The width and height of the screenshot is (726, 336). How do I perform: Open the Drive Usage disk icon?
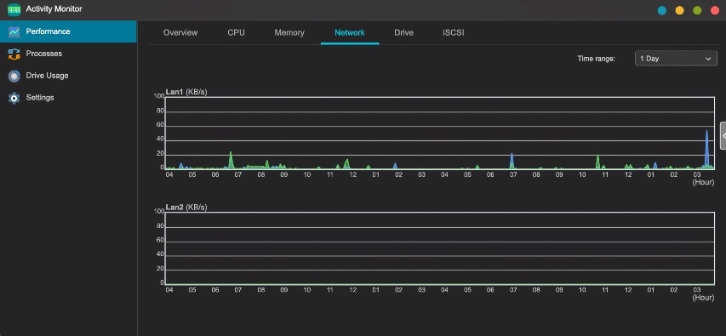(14, 76)
